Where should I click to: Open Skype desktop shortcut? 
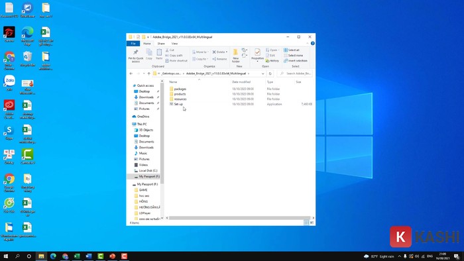(9, 132)
